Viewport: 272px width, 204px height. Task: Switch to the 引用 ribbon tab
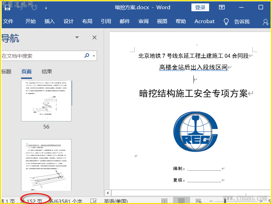[x=106, y=21]
